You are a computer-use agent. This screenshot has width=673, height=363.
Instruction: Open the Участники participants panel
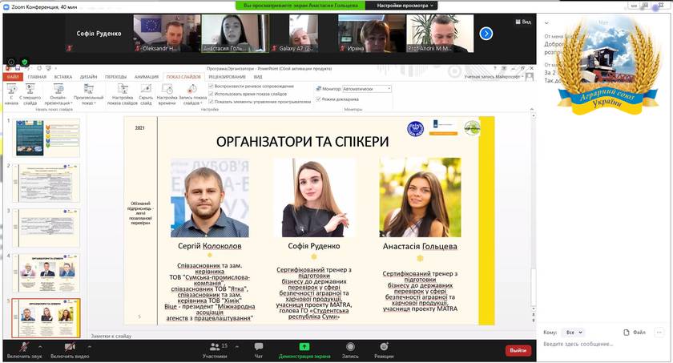tap(215, 350)
